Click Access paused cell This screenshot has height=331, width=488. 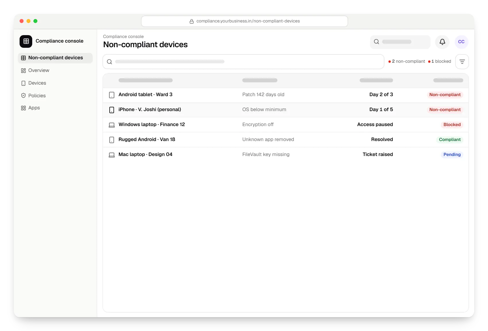pos(375,124)
